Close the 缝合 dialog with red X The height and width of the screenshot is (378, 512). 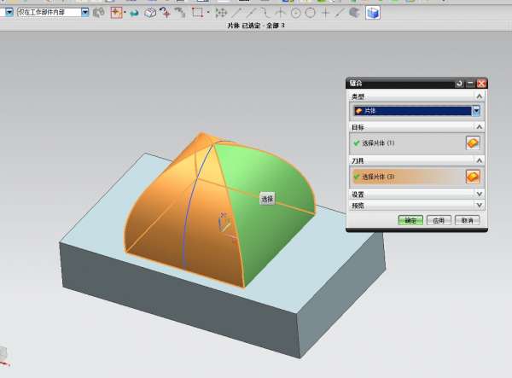(x=481, y=84)
